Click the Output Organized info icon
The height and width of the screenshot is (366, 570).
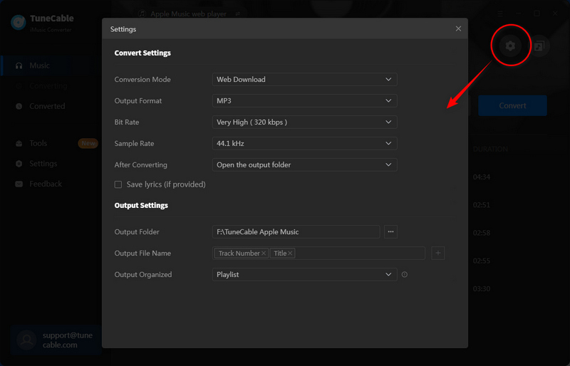click(404, 274)
